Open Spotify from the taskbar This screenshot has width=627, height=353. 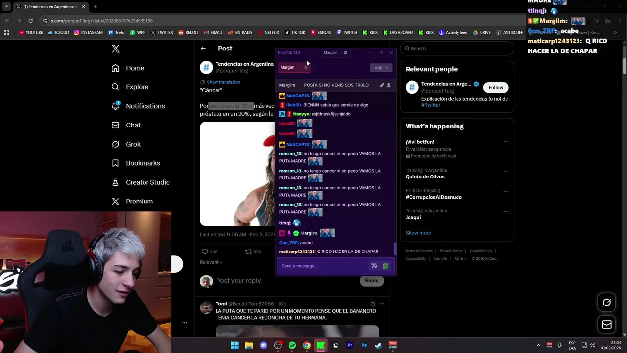click(x=292, y=345)
